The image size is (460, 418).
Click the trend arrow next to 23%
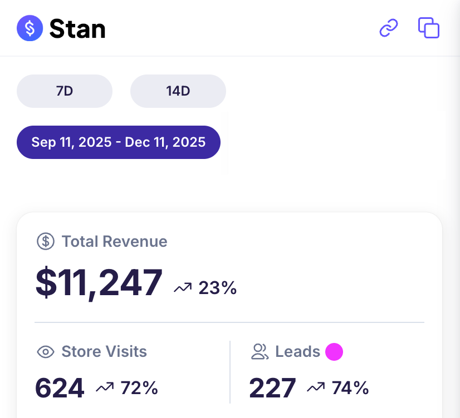point(182,287)
